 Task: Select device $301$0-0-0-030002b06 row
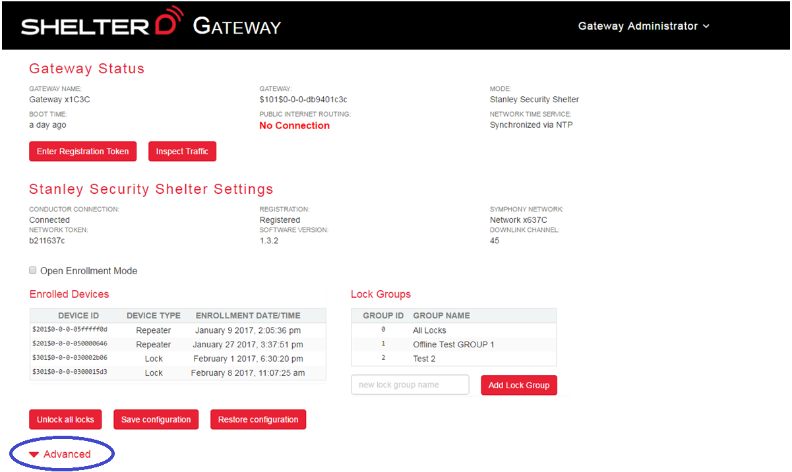(178, 359)
